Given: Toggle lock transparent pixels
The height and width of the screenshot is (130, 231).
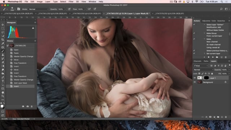Looking at the screenshot, I should coord(199,73).
